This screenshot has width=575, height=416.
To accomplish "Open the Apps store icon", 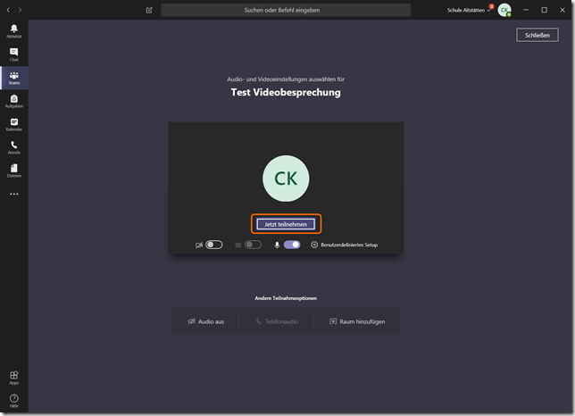I will (x=13, y=378).
